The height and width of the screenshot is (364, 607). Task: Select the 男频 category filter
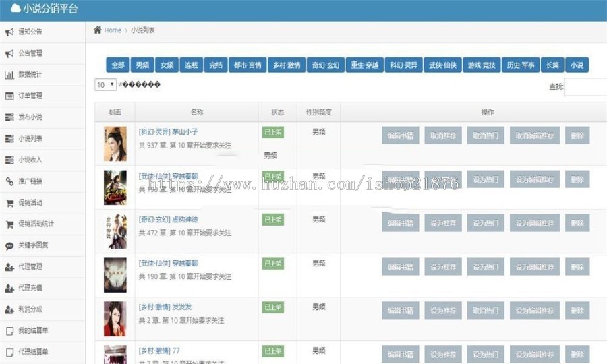(x=142, y=65)
